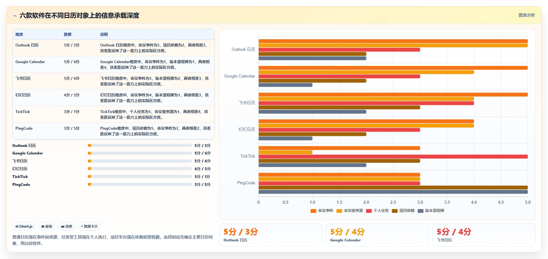The height and width of the screenshot is (259, 548).
Task: Toggle 版本里程碑 gray legend swatch
Action: pos(421,211)
